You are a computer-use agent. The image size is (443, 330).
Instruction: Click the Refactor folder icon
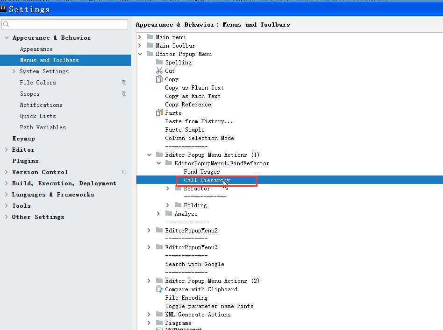178,188
